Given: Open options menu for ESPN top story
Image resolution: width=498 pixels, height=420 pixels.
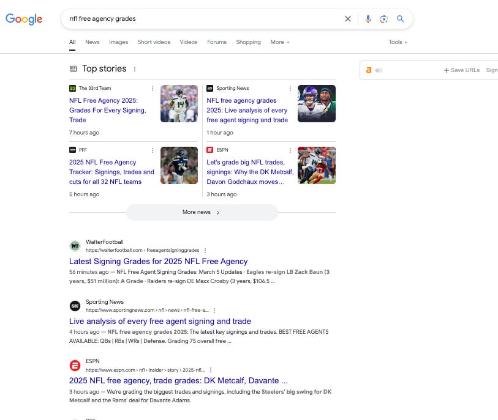Looking at the screenshot, I should [x=290, y=150].
